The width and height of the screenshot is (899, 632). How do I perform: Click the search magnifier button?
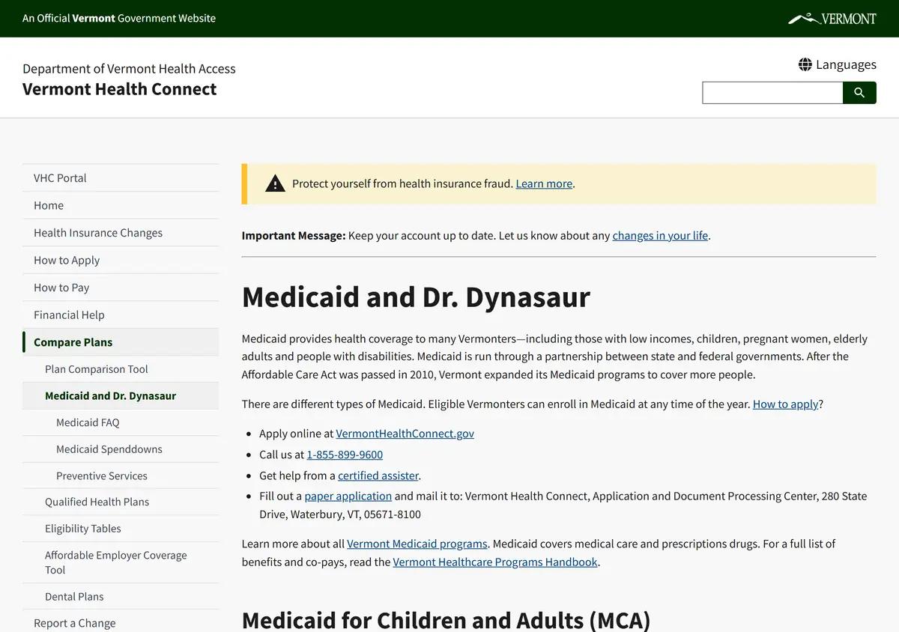[x=859, y=93]
